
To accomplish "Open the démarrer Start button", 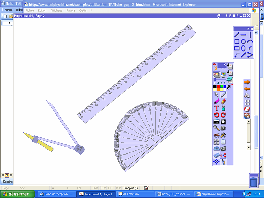I will (x=17, y=194).
